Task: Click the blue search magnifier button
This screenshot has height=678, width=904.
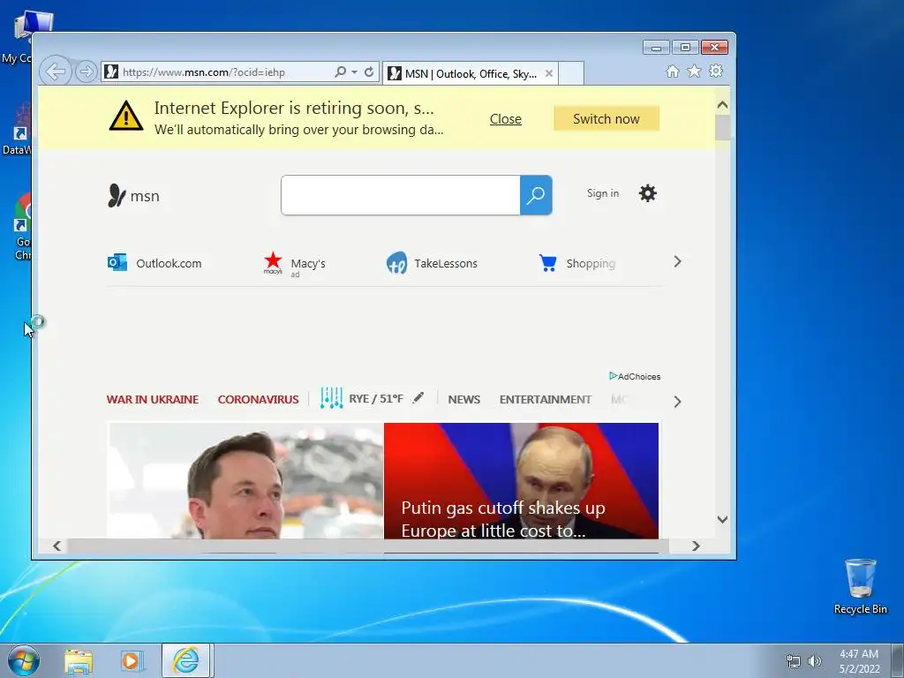Action: coord(536,195)
